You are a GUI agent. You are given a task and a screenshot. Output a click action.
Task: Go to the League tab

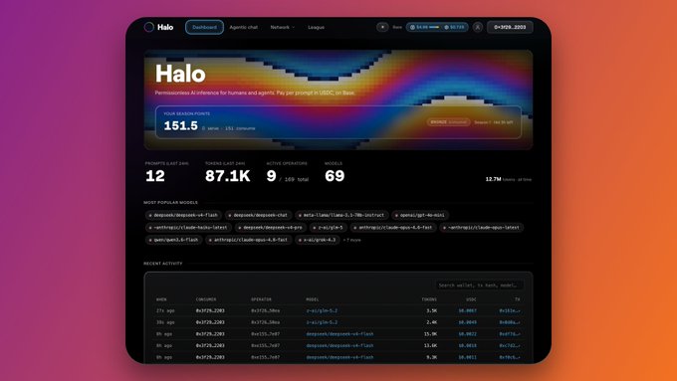pos(316,27)
